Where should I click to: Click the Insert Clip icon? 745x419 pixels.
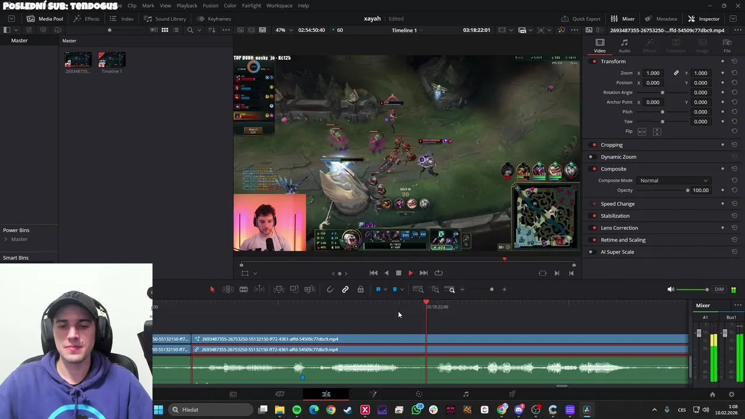279,289
